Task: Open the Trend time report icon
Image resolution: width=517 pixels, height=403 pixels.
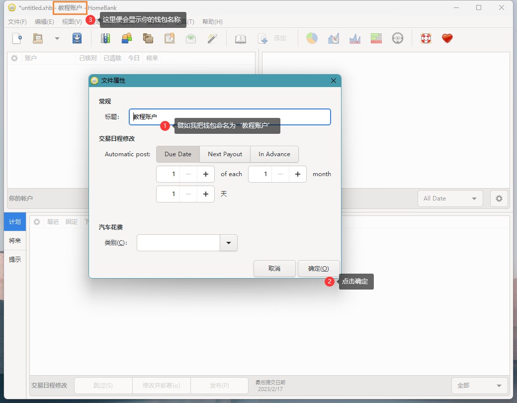Action: tap(334, 38)
